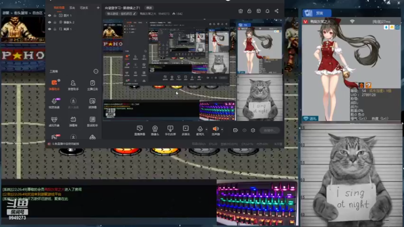Click the stream title text
Screen dimensions: 404x227
pos(123,8)
